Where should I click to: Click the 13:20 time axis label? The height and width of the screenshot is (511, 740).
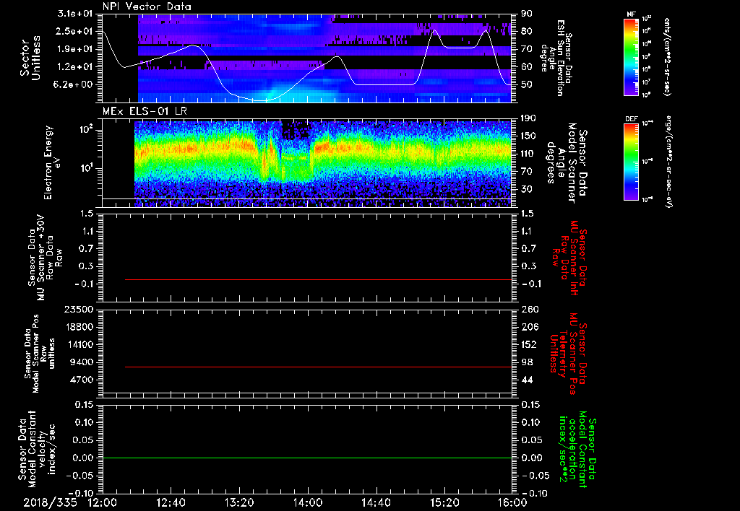(x=239, y=502)
